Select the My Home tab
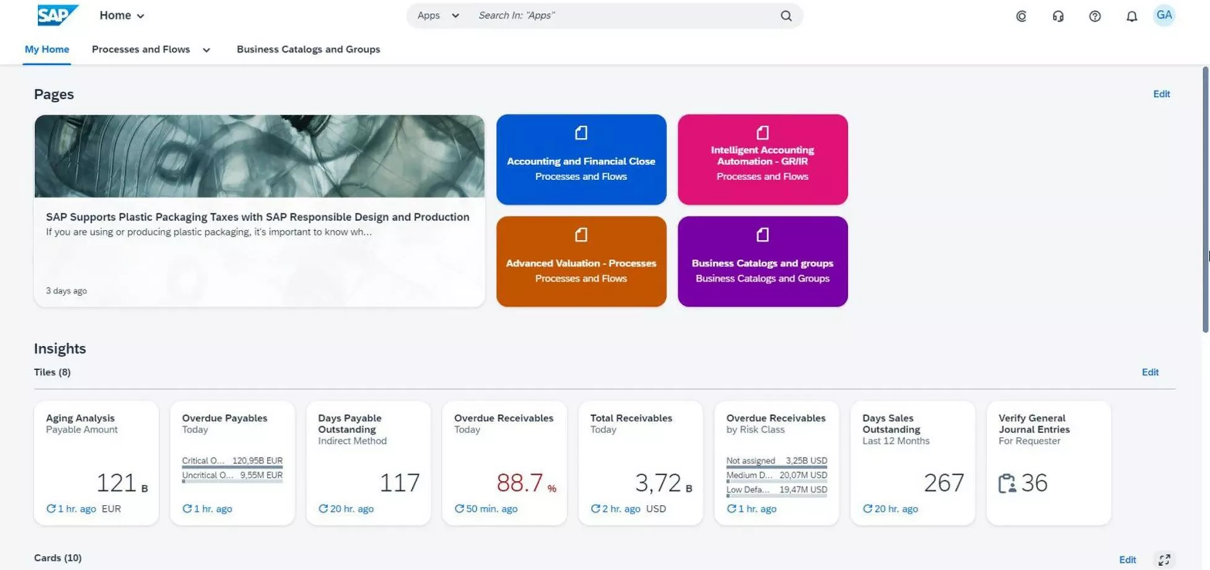This screenshot has width=1210, height=570. click(x=46, y=50)
